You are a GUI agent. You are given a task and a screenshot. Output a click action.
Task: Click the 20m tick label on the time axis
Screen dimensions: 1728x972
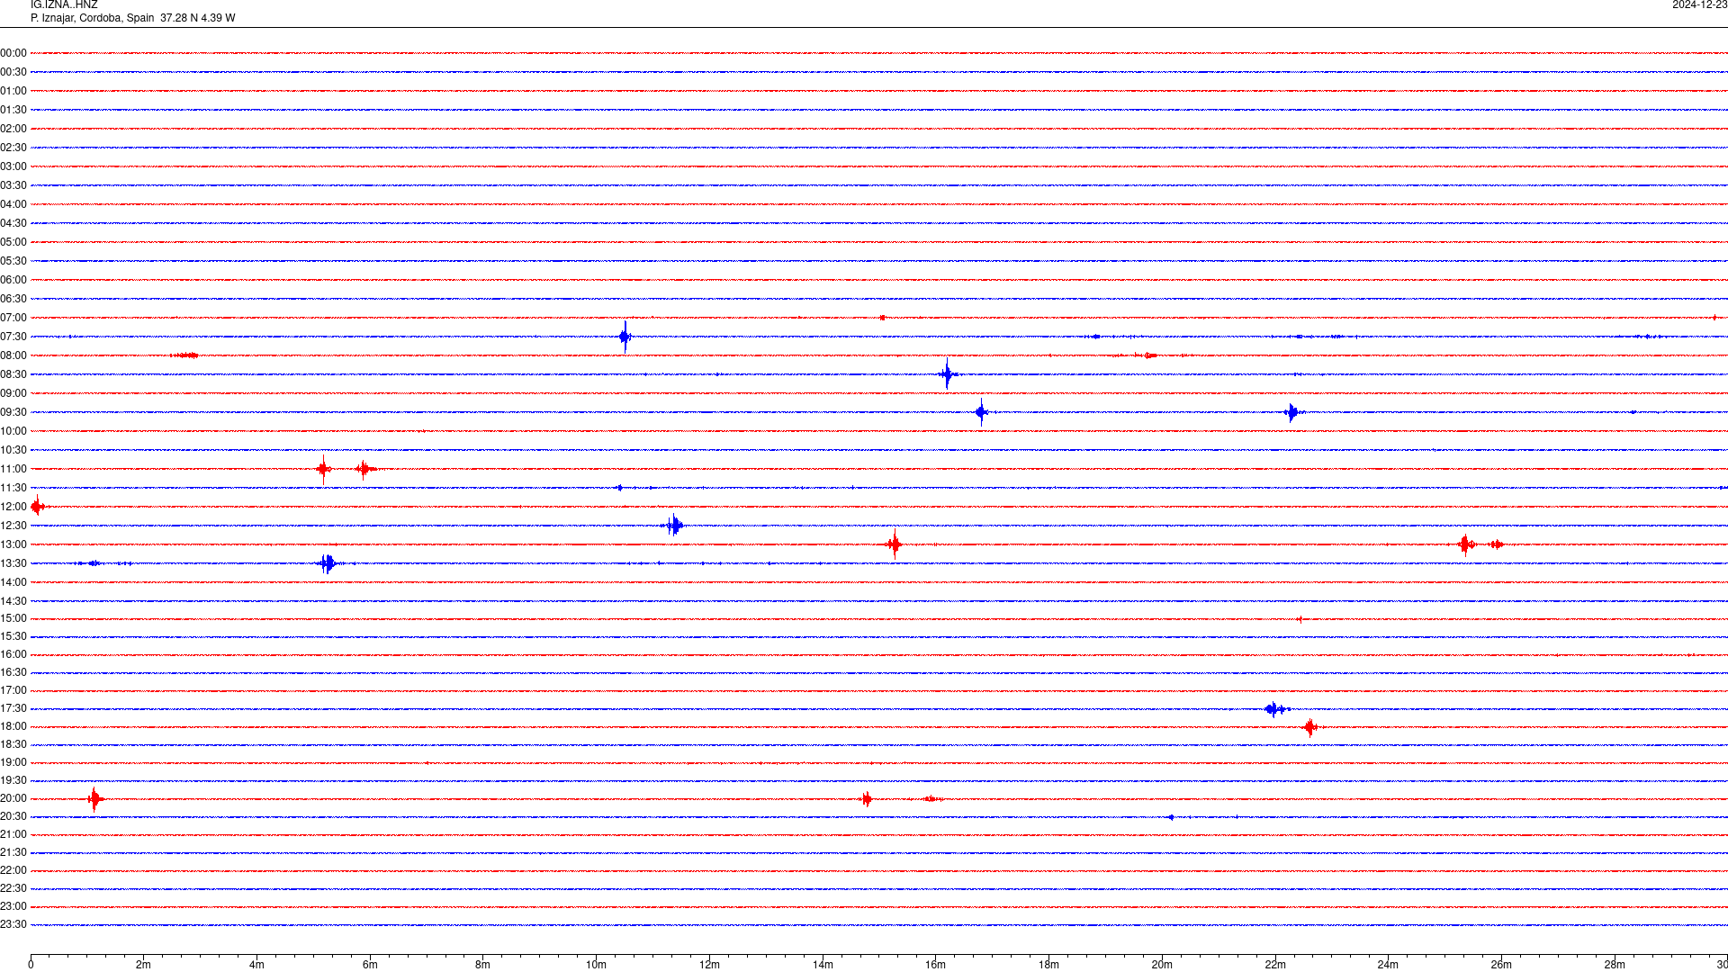[1162, 965]
